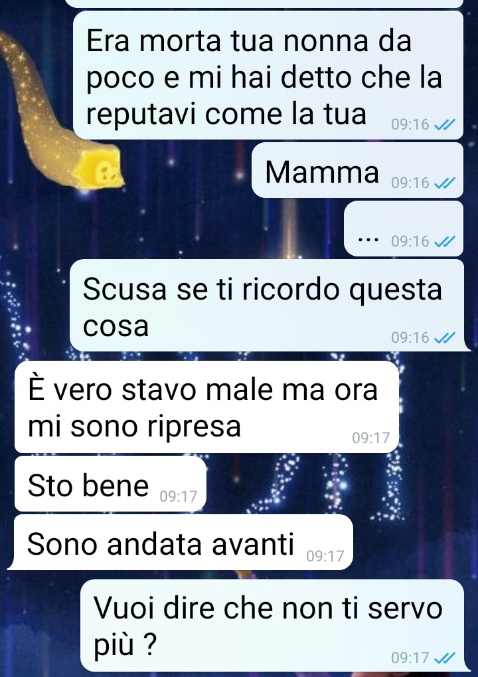Select the "Era morta tua nonna da poco" message bubble
Image resolution: width=478 pixels, height=677 pixels.
click(268, 75)
